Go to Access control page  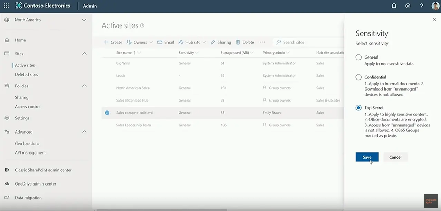[28, 107]
